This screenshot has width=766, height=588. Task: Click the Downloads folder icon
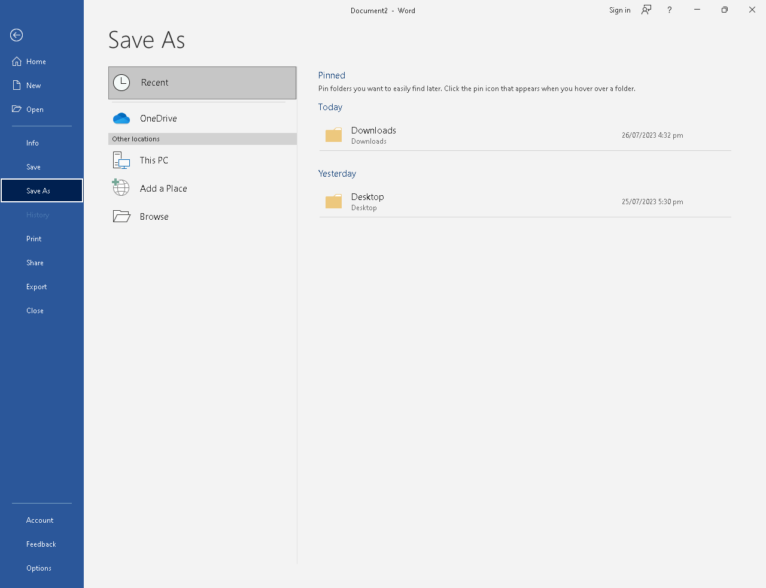tap(333, 135)
